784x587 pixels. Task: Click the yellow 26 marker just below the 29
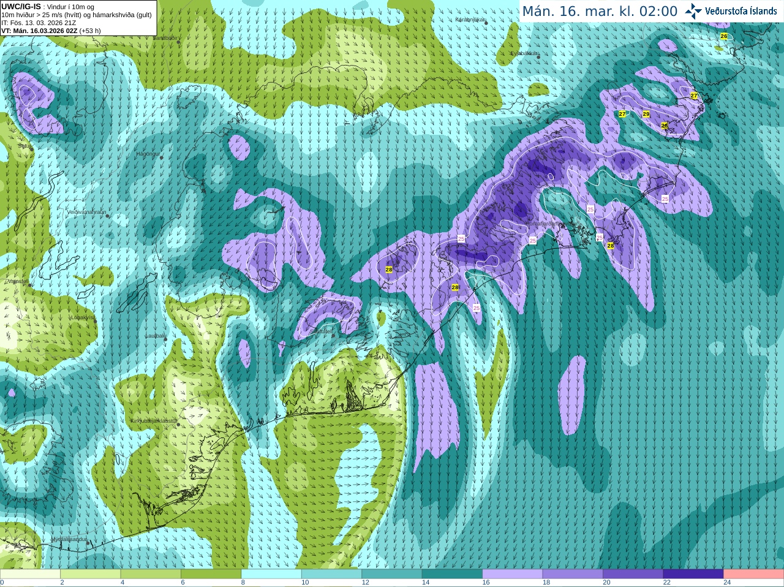665,126
